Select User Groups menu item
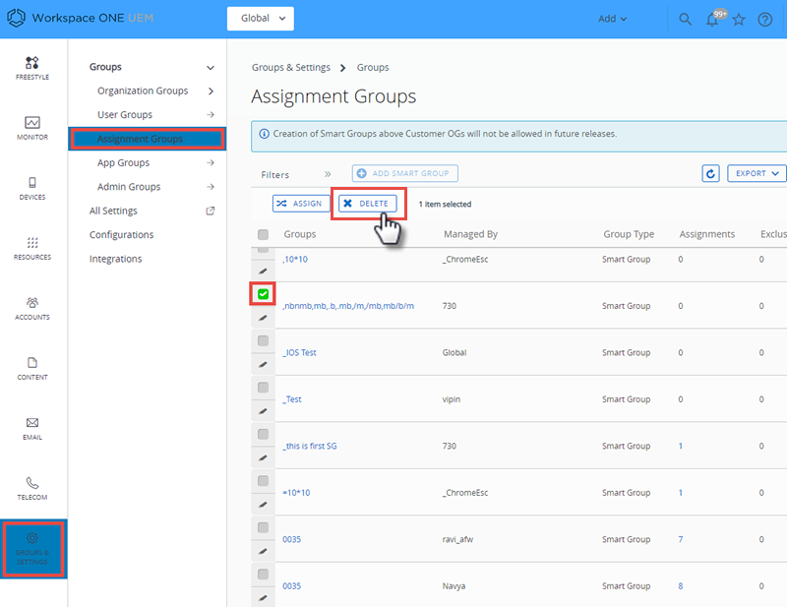This screenshot has width=787, height=607. [125, 115]
